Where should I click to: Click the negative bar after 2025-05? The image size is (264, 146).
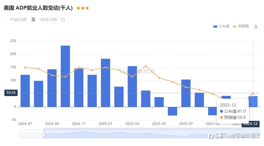coord(172,111)
